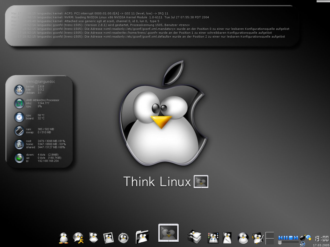Click the xml:readwrite:/home/trenc/.gconf log line
330x247 pixels.
pos(142,33)
